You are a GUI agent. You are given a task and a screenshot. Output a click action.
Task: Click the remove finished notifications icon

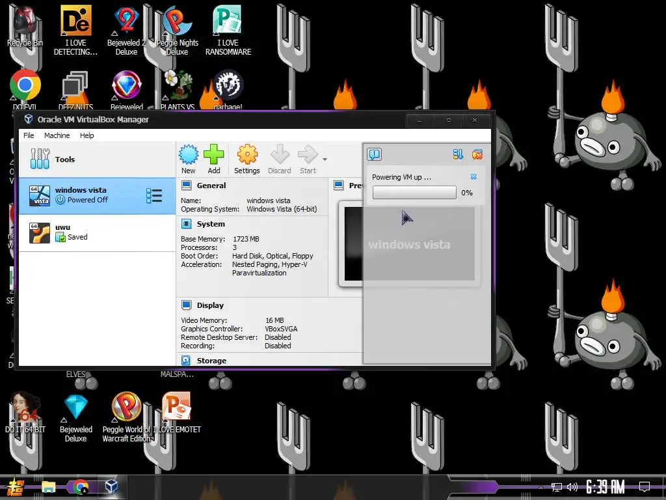coord(477,154)
